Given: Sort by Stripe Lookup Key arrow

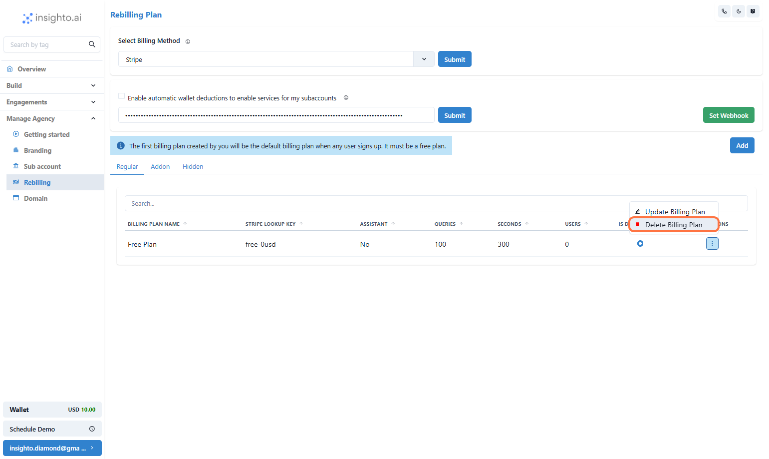Looking at the screenshot, I should (301, 224).
